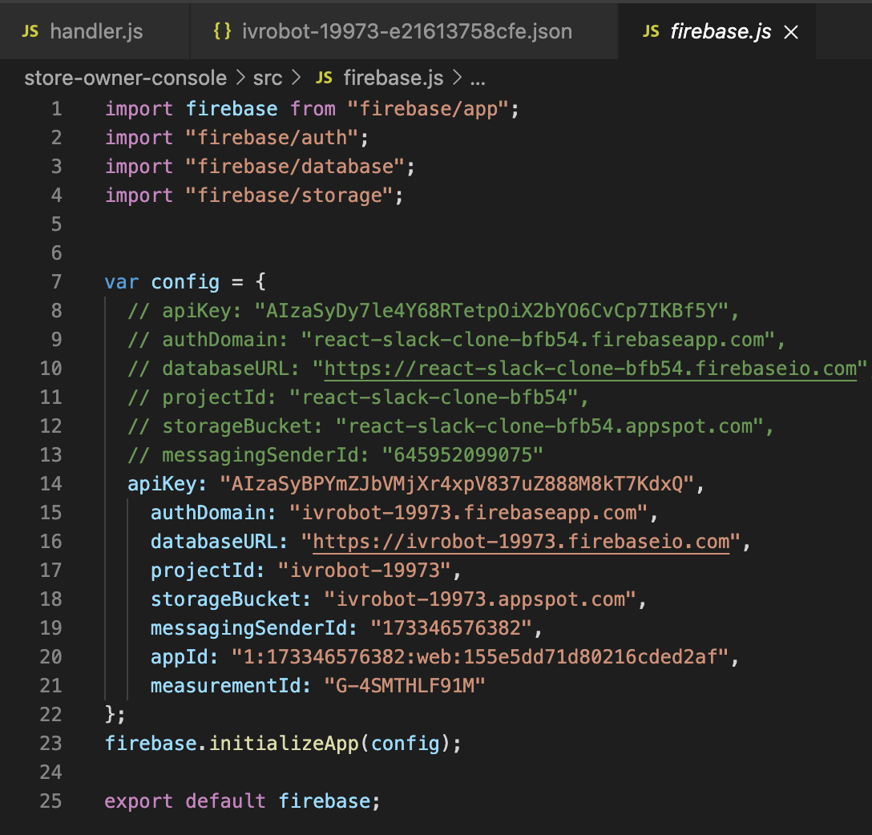Screen dimensions: 872x835
Task: Click the 'firebase' identifier in line 1 import
Action: click(x=232, y=108)
